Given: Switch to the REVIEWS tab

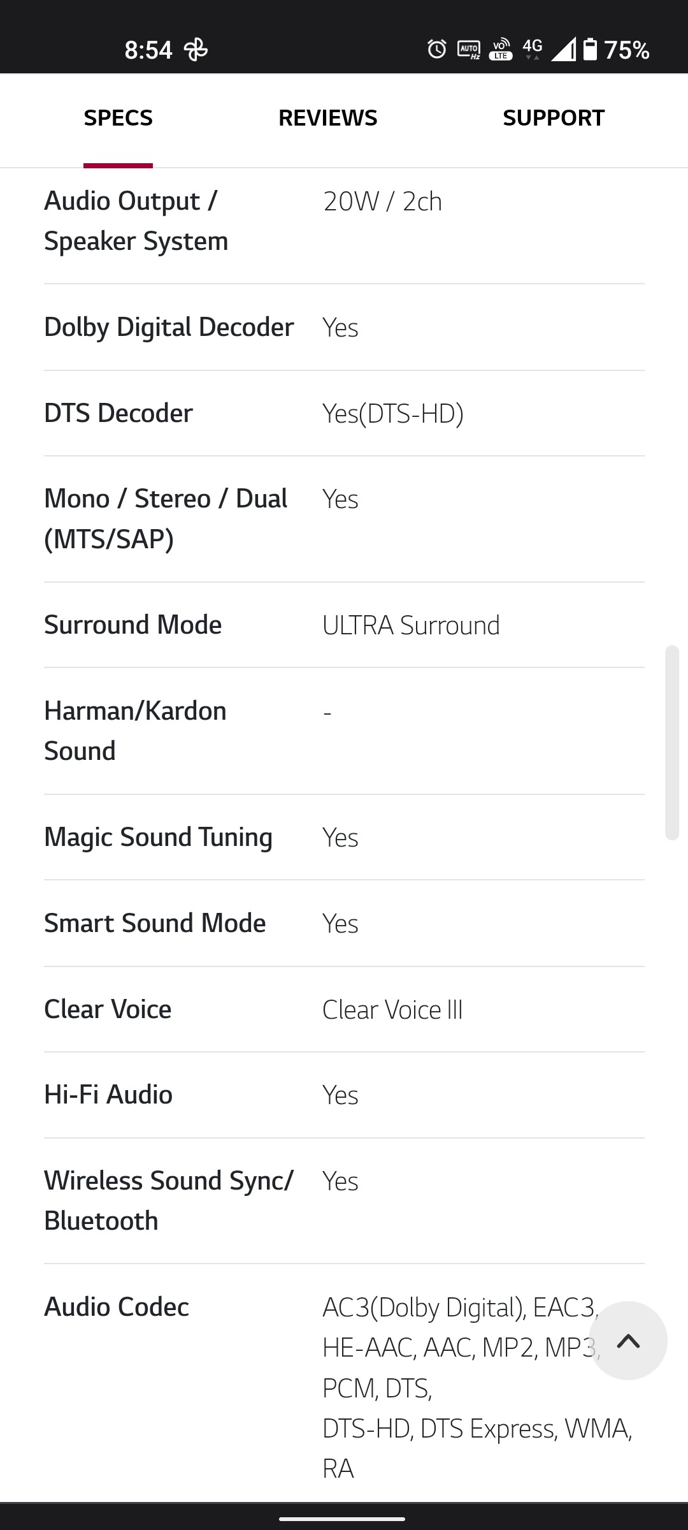Looking at the screenshot, I should pos(328,118).
